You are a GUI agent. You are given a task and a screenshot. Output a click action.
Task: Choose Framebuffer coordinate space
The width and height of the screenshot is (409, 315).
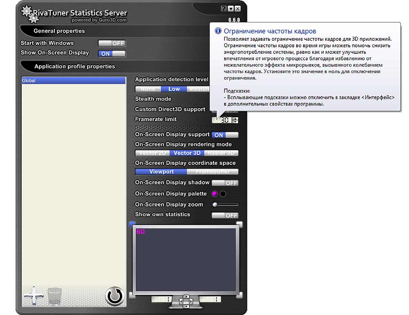[x=213, y=171]
